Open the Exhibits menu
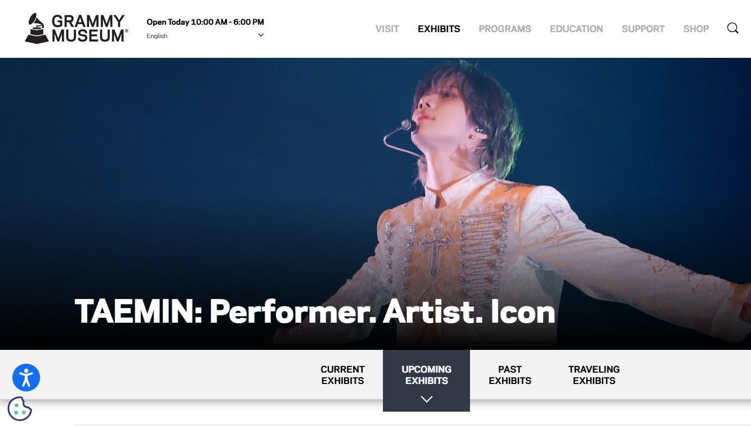 pos(439,29)
